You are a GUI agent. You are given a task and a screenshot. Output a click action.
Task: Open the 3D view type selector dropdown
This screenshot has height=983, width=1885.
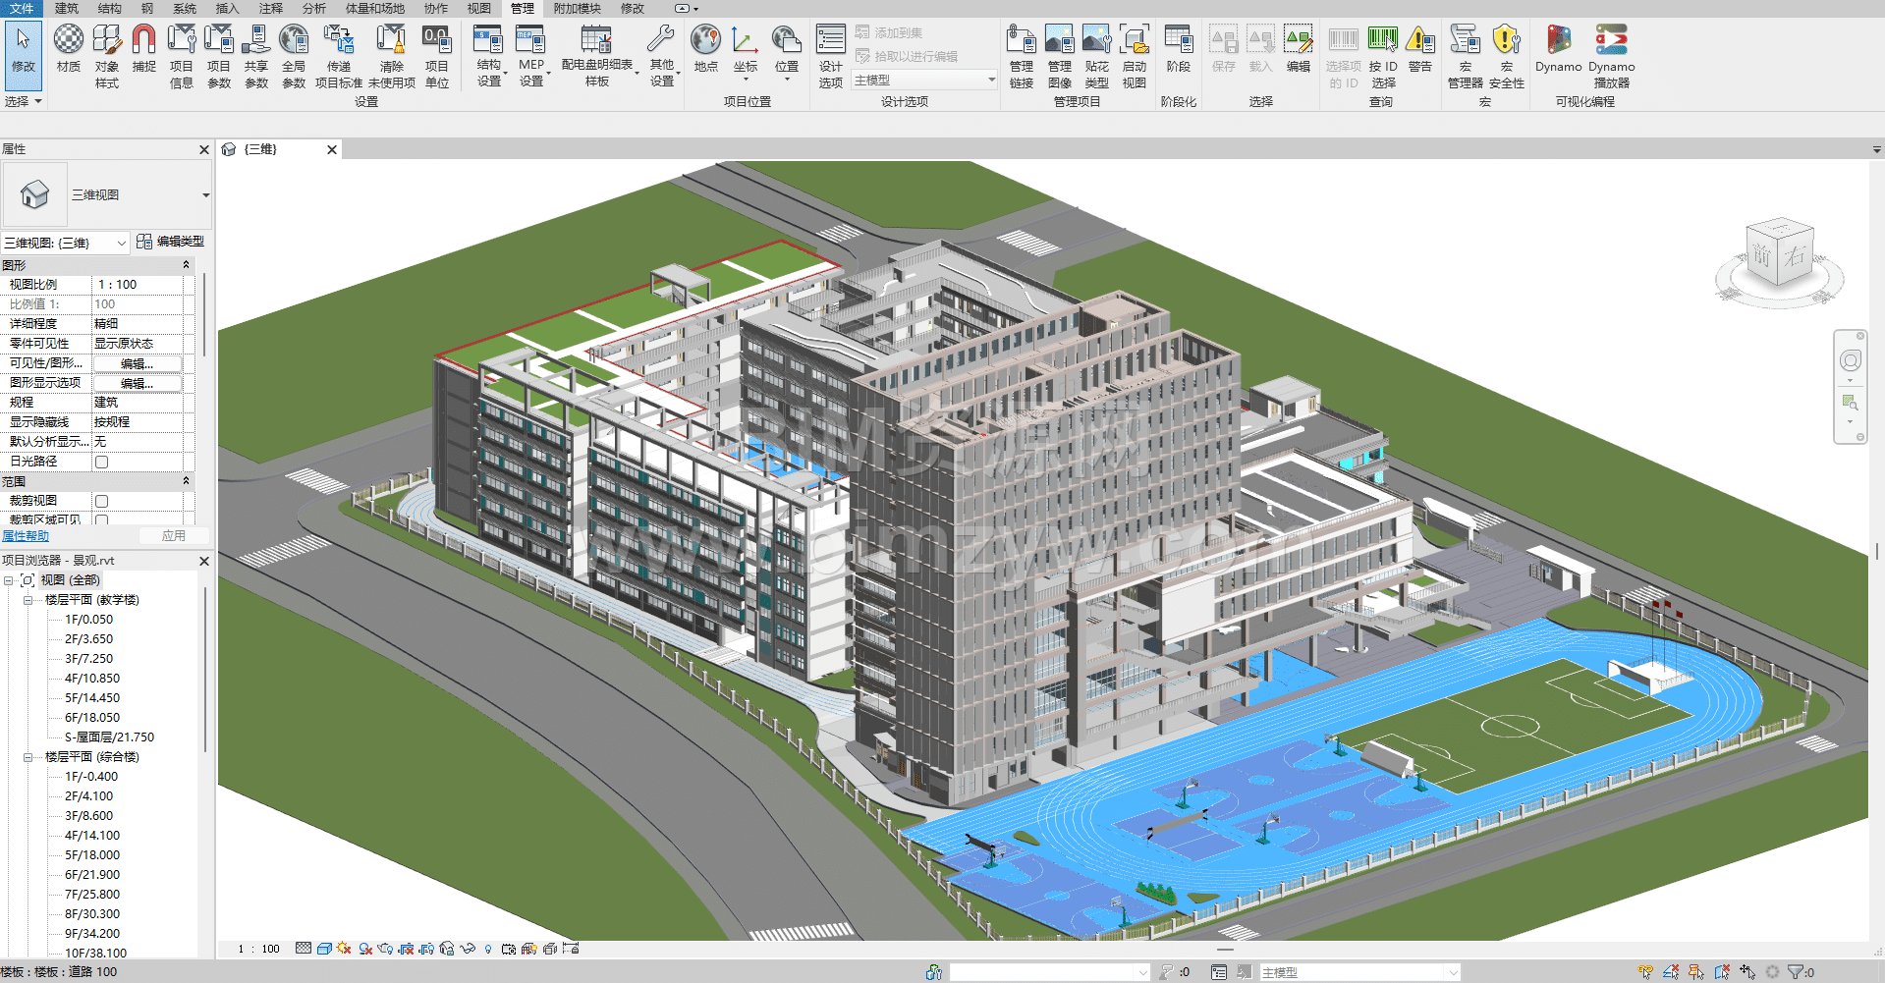[205, 195]
